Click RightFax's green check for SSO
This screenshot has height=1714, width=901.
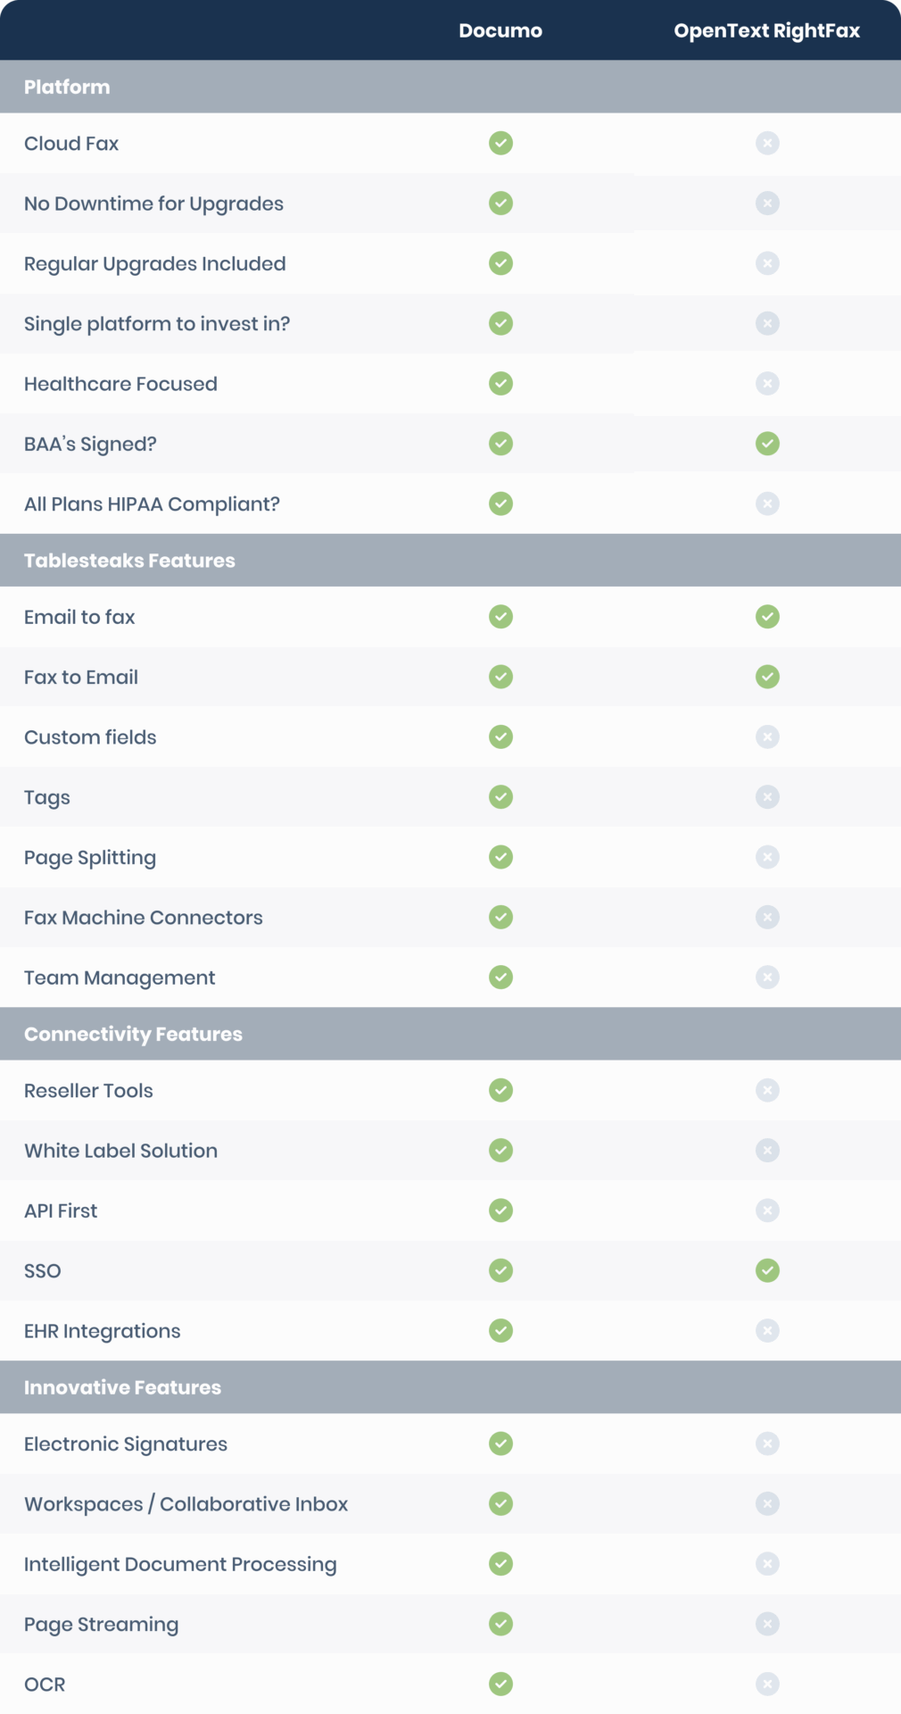[767, 1270]
